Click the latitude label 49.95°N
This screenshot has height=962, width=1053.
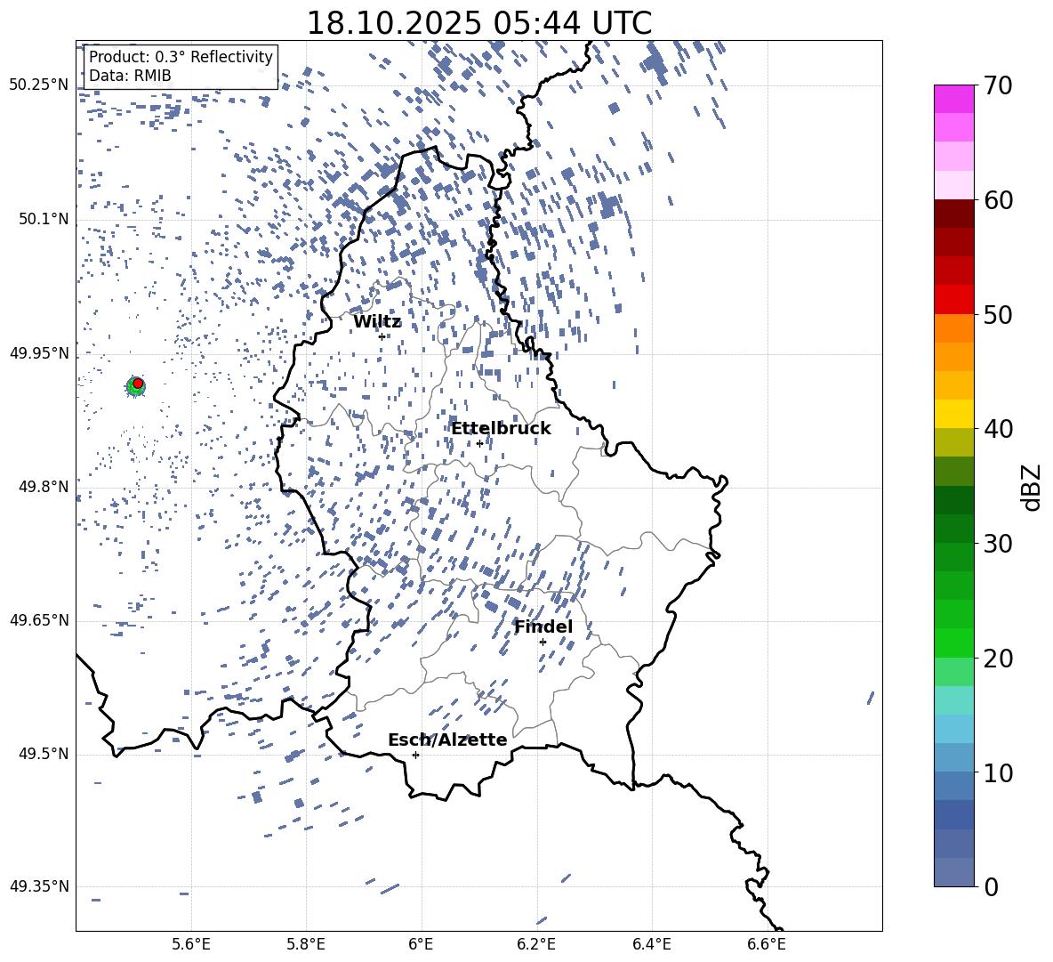pos(39,353)
